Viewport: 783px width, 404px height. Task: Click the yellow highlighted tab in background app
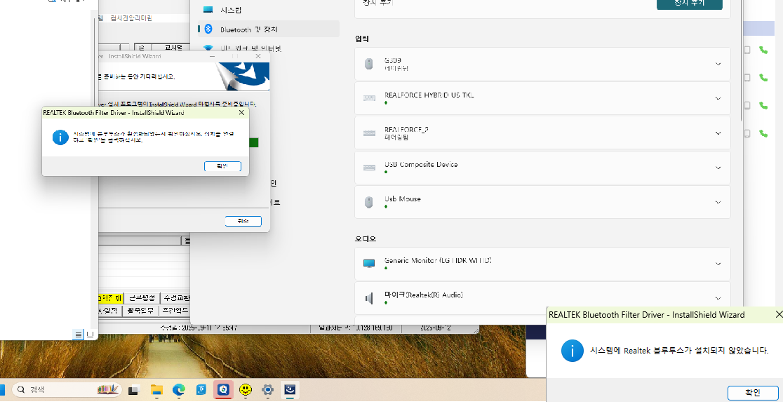point(110,298)
